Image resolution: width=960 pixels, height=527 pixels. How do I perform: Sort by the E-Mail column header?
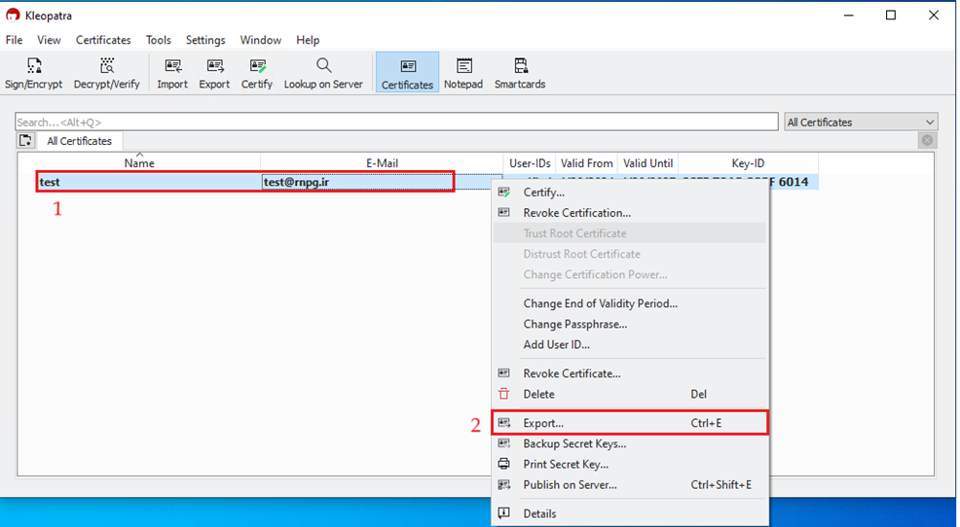(x=382, y=163)
